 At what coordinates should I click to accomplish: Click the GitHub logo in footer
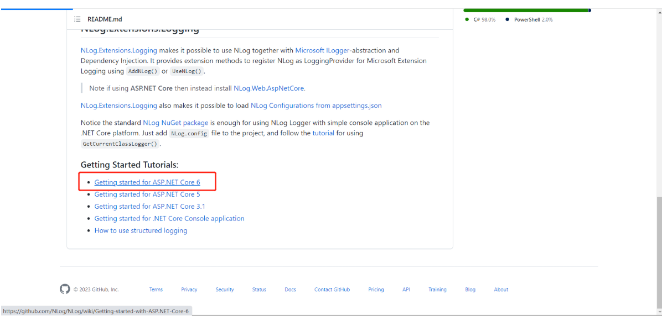click(x=65, y=289)
